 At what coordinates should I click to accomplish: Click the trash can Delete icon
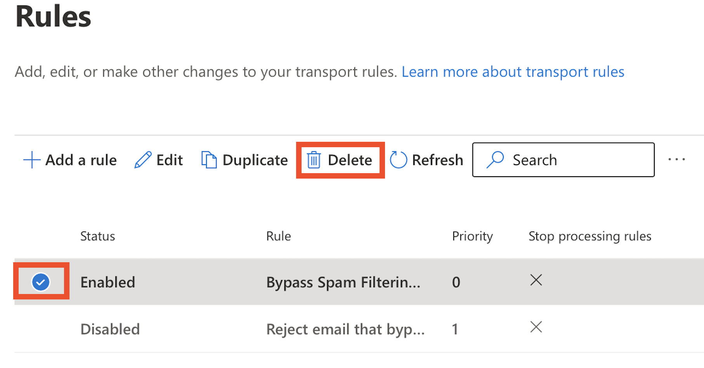click(x=314, y=160)
